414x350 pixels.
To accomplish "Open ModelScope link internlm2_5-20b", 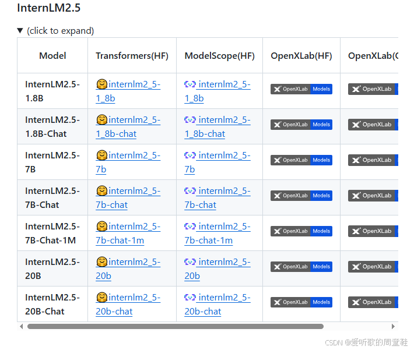I will pos(217,269).
